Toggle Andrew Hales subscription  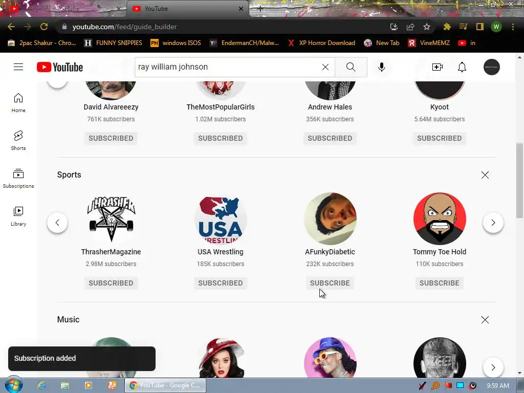coord(330,138)
